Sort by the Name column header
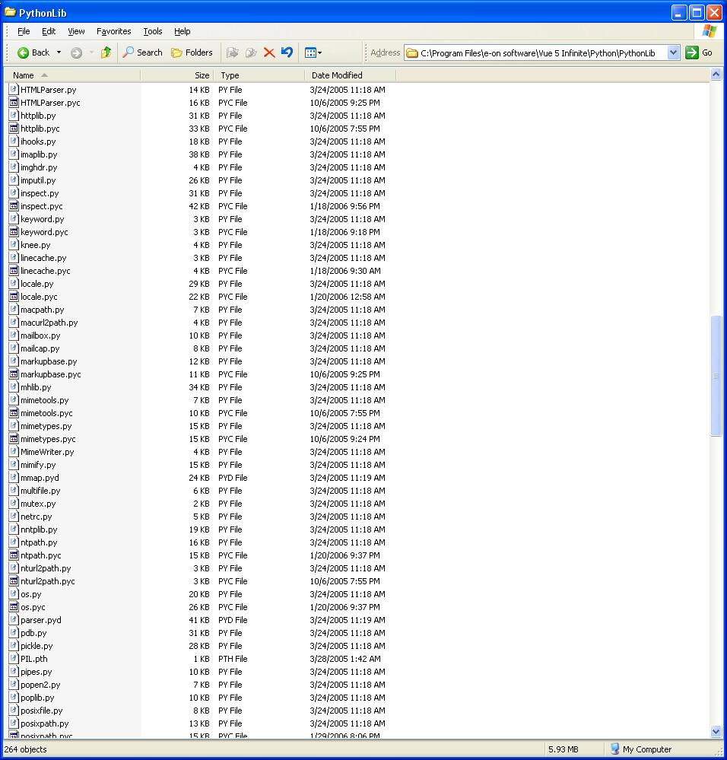Viewport: 727px width, 760px height. pos(73,75)
